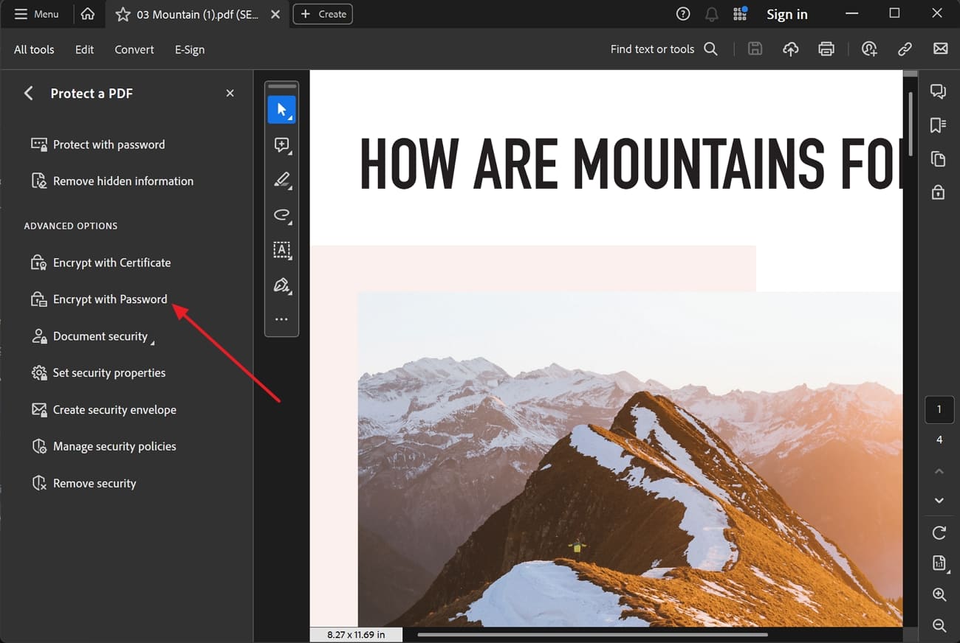Go back from Protect a PDF panel

pos(29,93)
